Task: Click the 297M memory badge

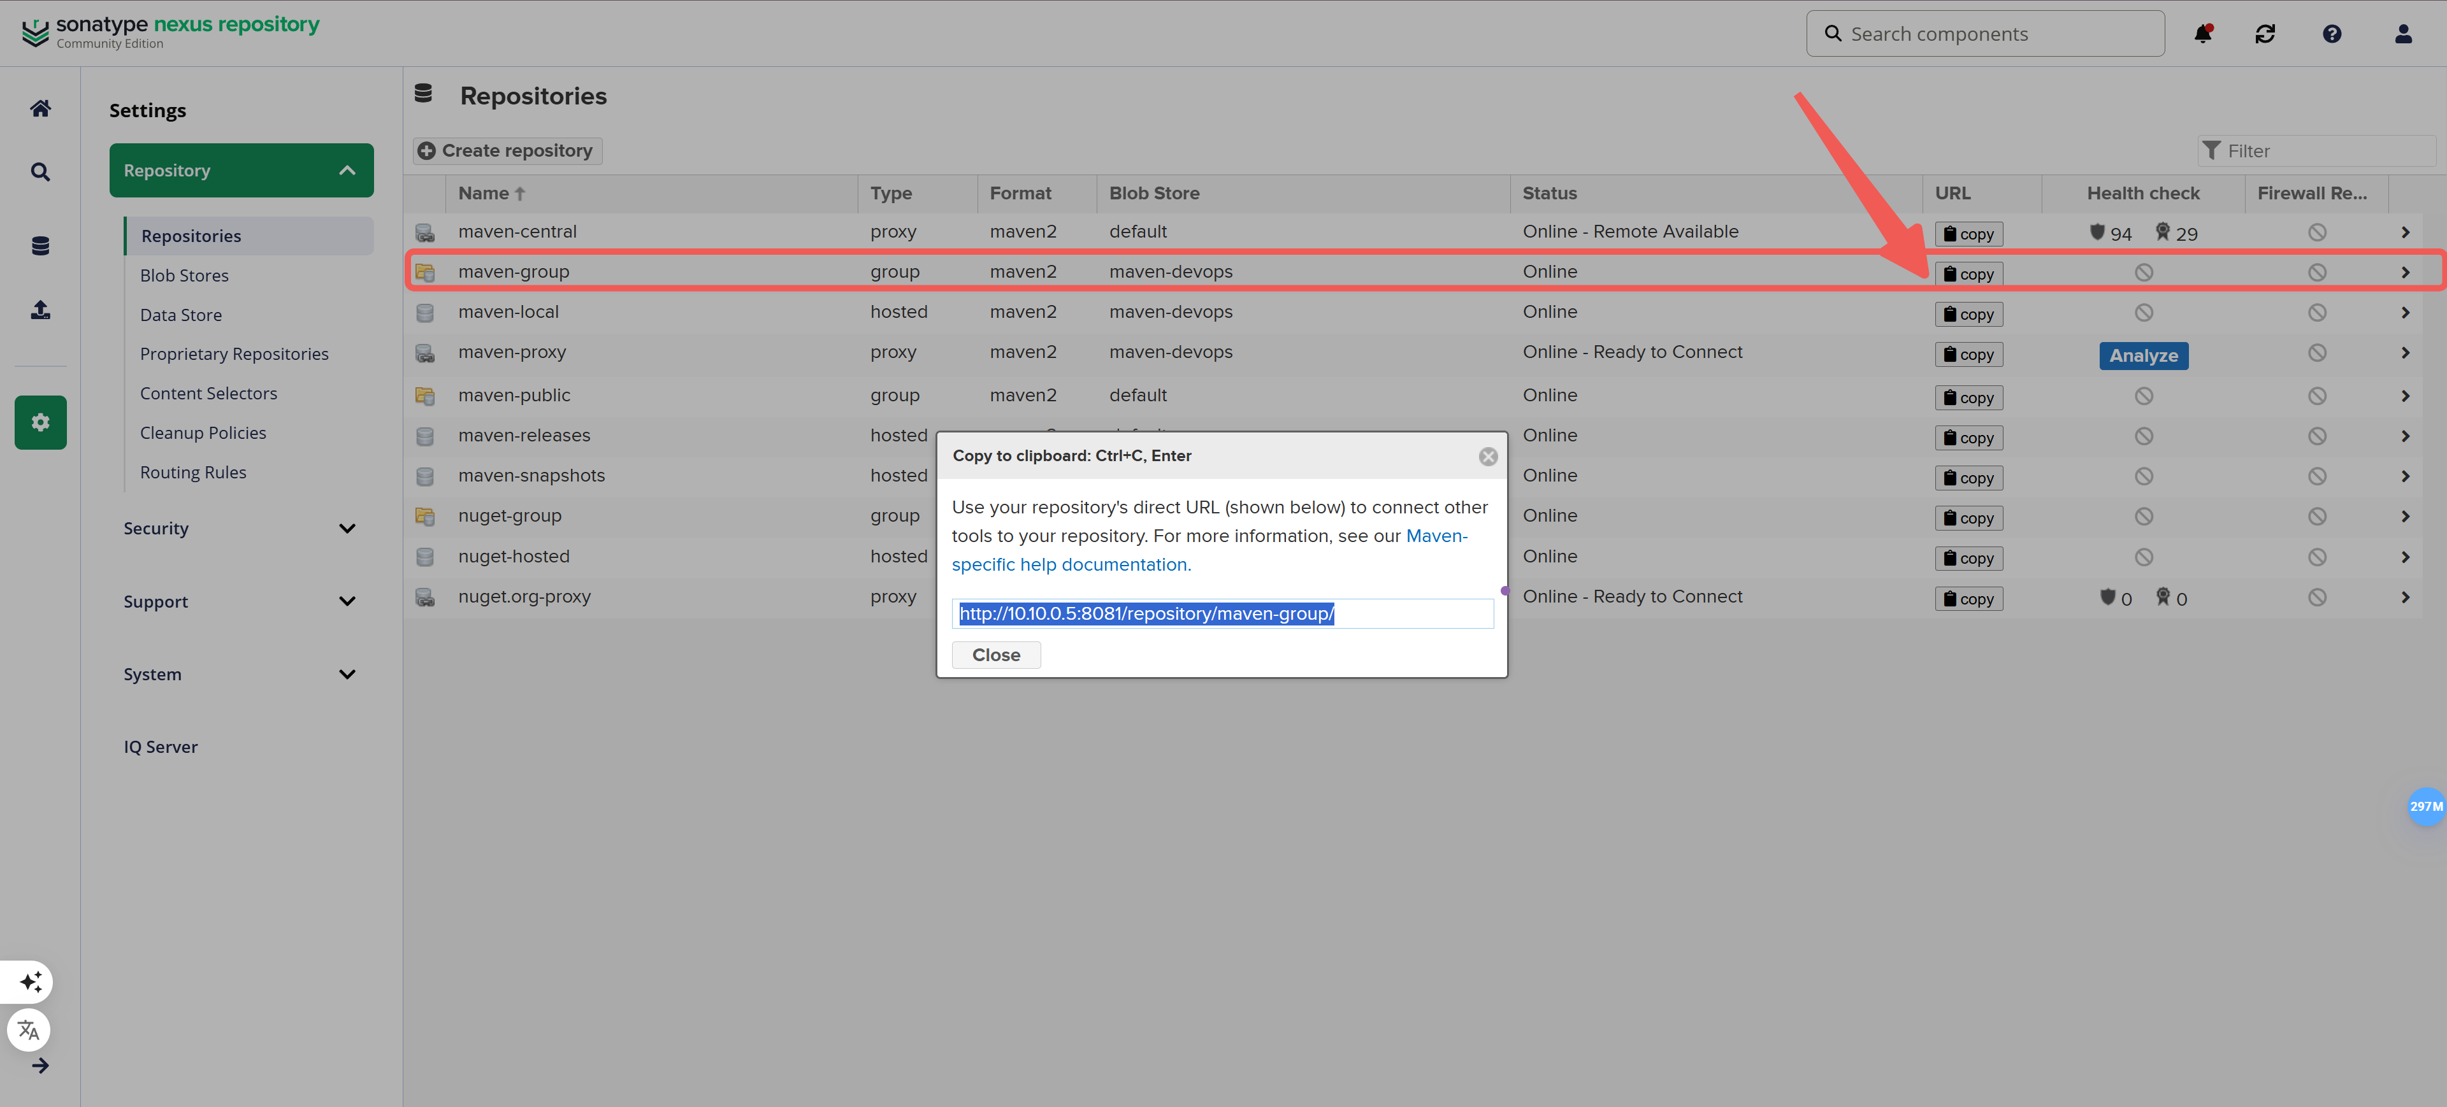Action: point(2426,807)
